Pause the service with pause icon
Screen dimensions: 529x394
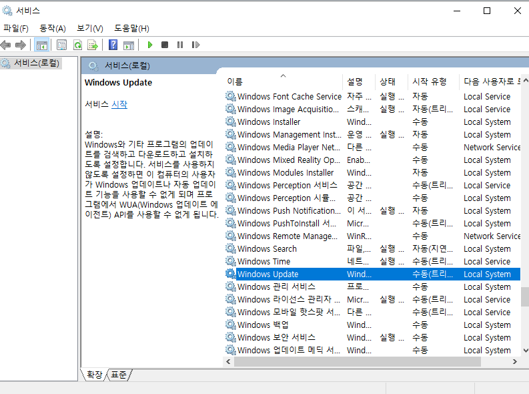pyautogui.click(x=180, y=45)
